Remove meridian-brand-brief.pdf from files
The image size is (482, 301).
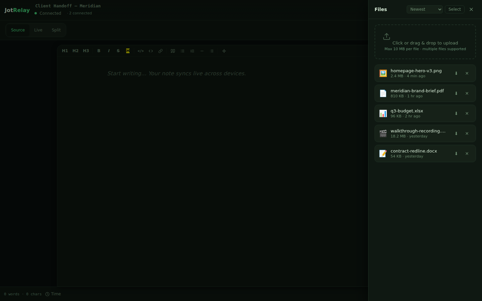click(x=467, y=93)
